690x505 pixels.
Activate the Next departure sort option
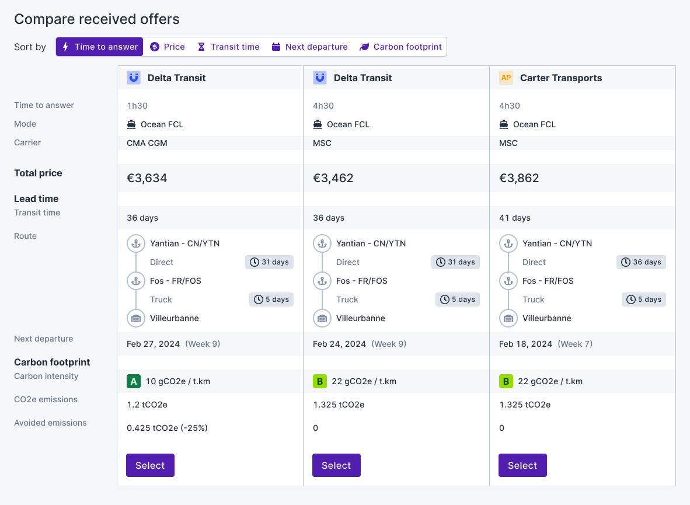coord(310,47)
